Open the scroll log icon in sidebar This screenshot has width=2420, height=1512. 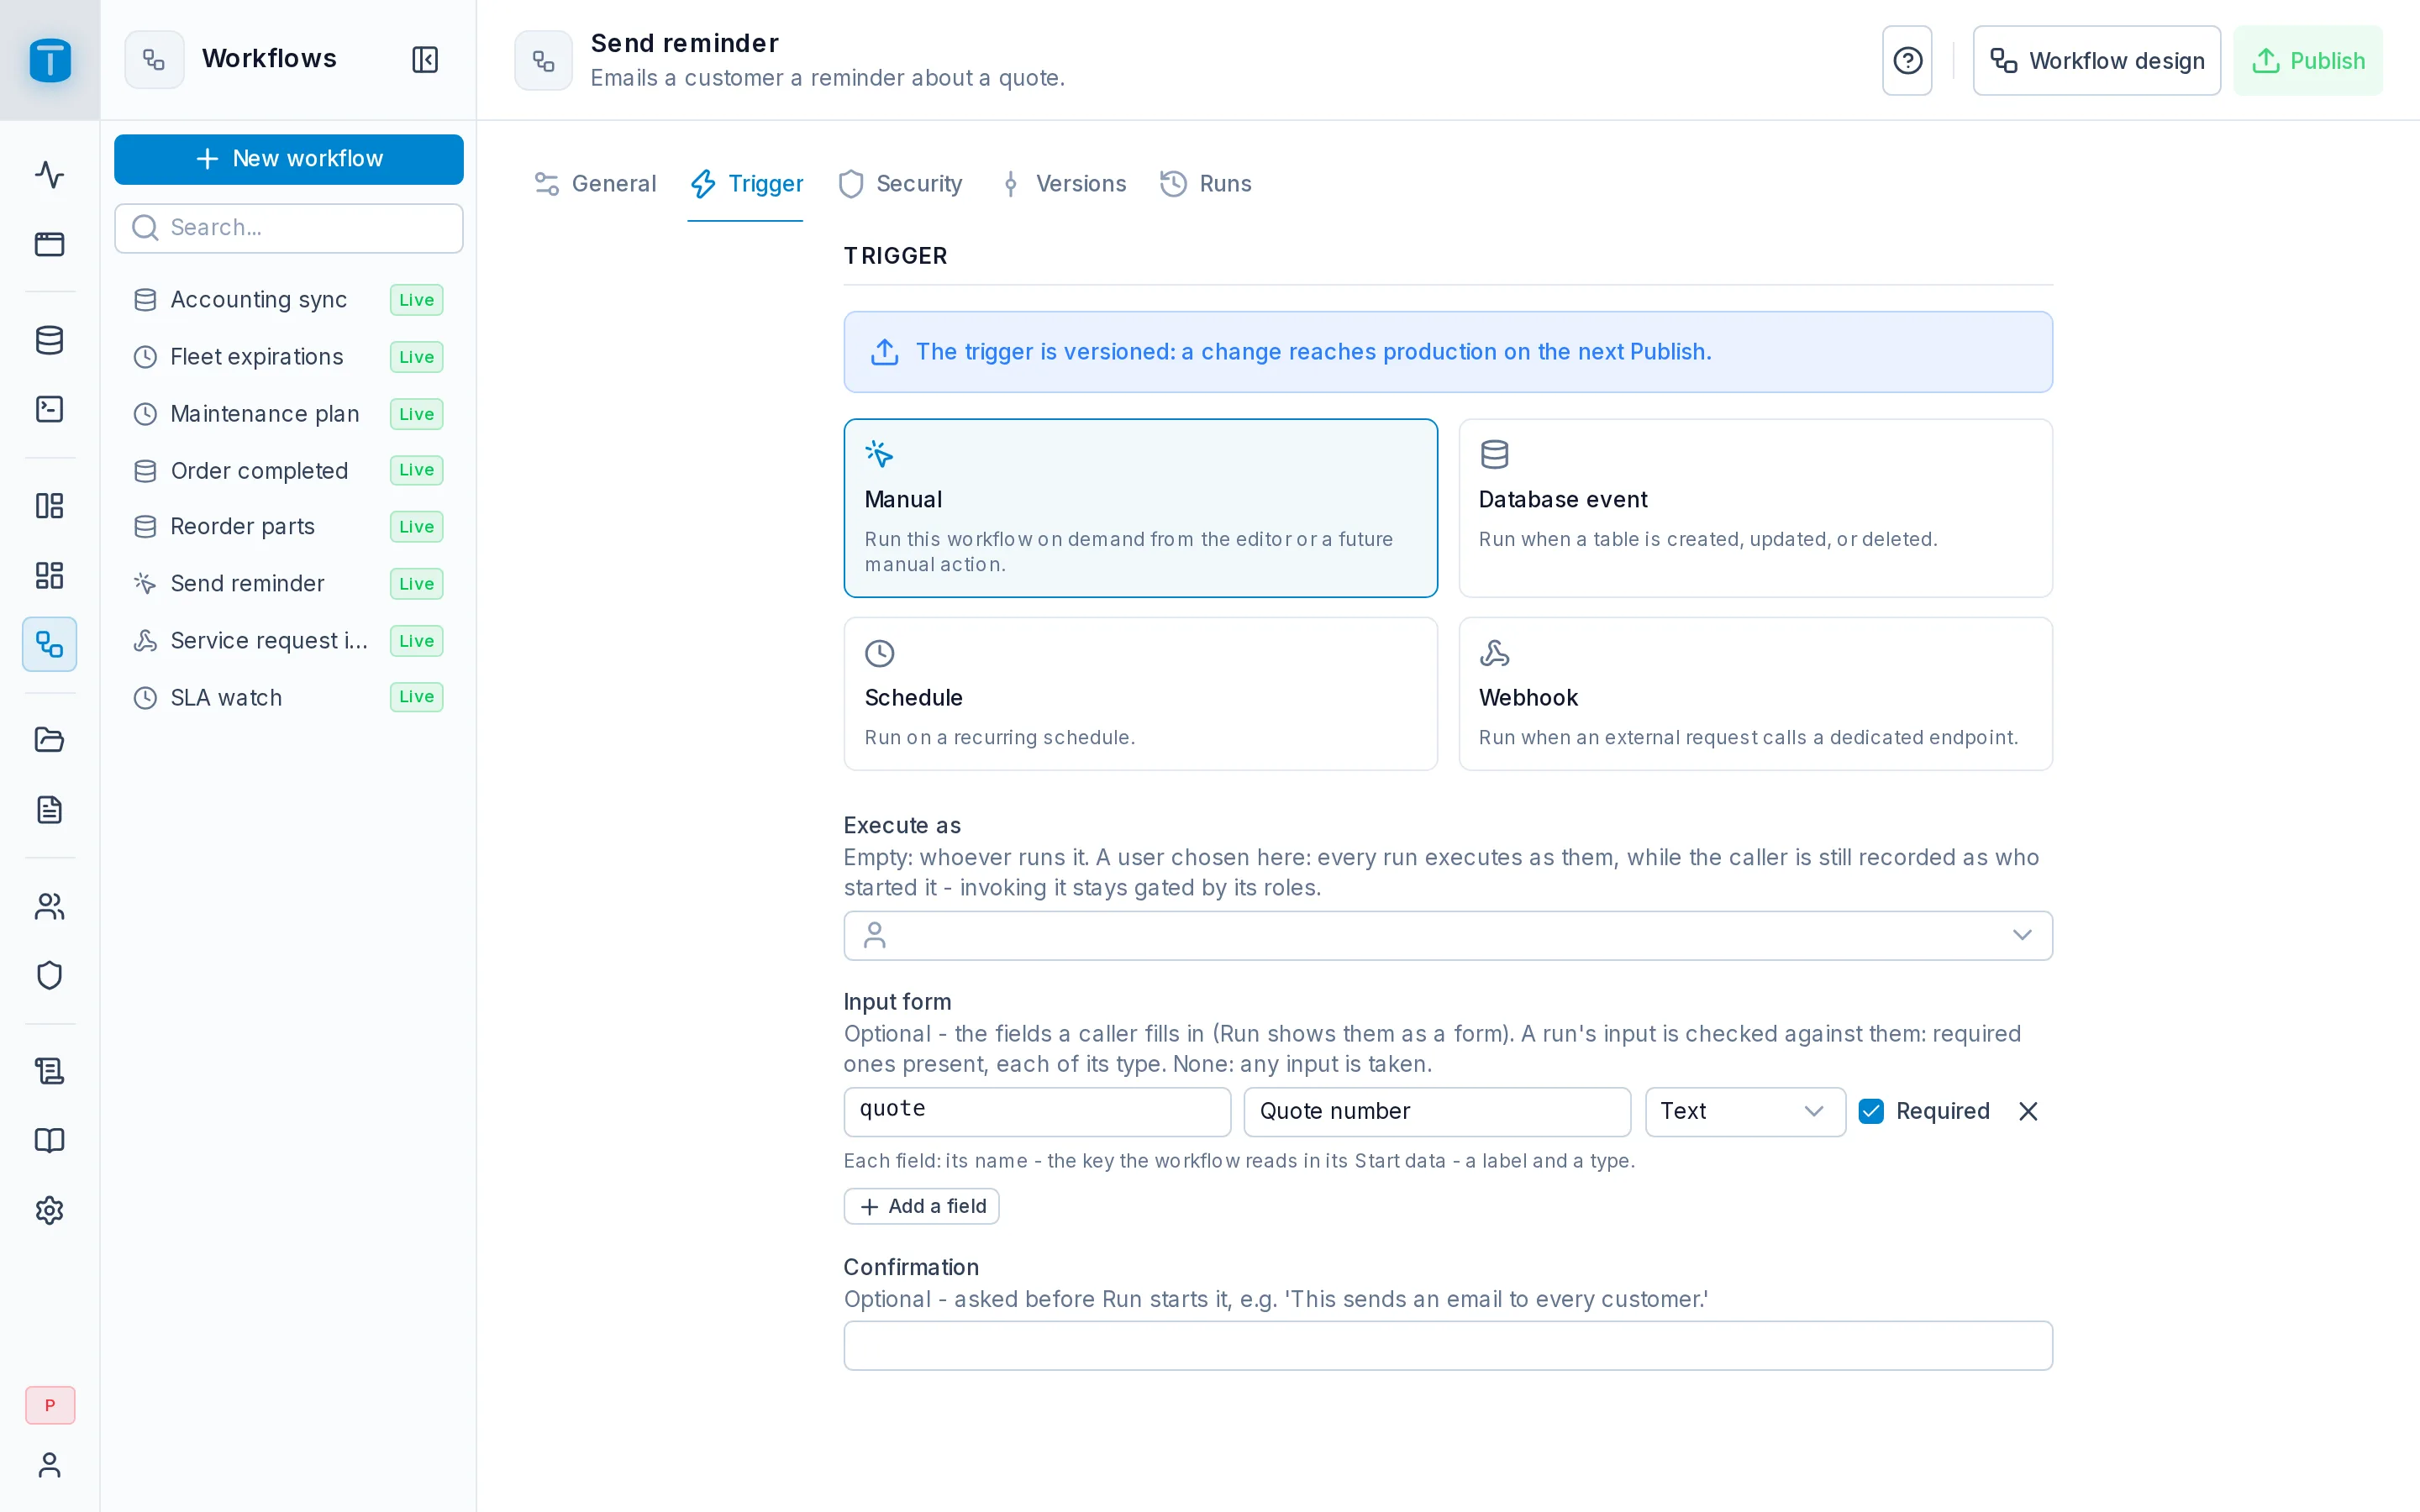coord(50,1071)
